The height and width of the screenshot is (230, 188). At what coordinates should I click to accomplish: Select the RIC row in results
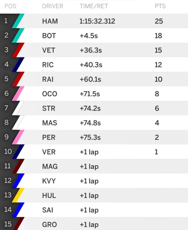pos(94,65)
